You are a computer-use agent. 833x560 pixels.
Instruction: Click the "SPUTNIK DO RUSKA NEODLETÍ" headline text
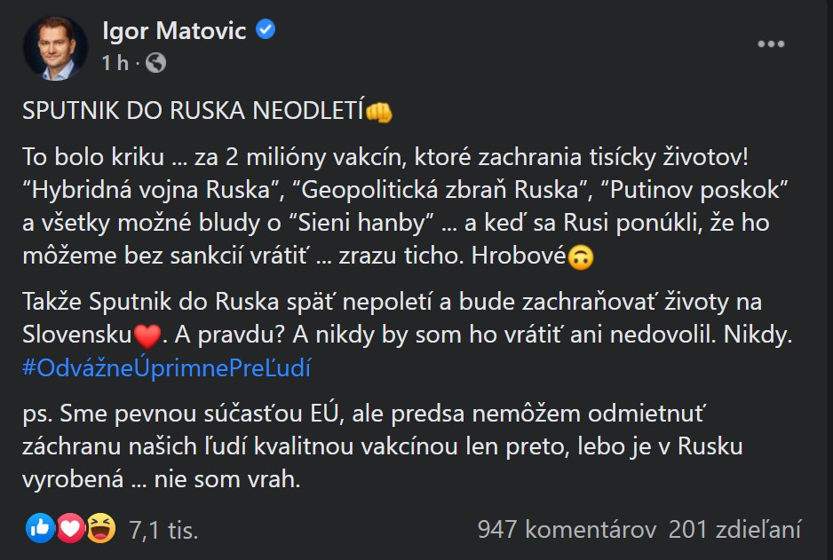pyautogui.click(x=194, y=112)
